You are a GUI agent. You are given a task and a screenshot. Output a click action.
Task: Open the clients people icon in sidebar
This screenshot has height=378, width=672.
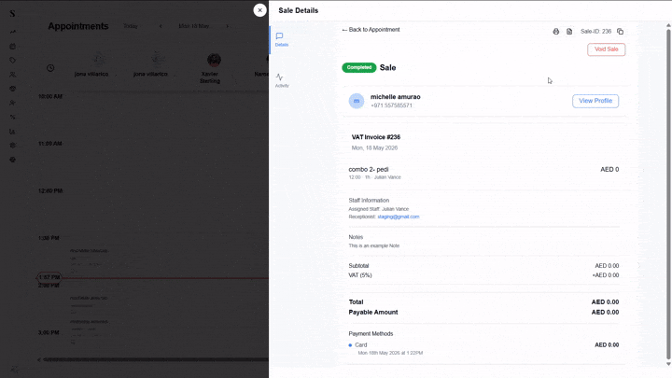coord(13,74)
